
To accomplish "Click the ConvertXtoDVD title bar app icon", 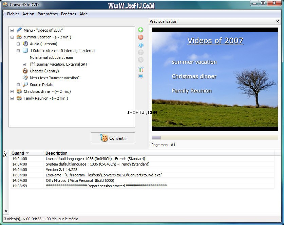I will coord(5,4).
